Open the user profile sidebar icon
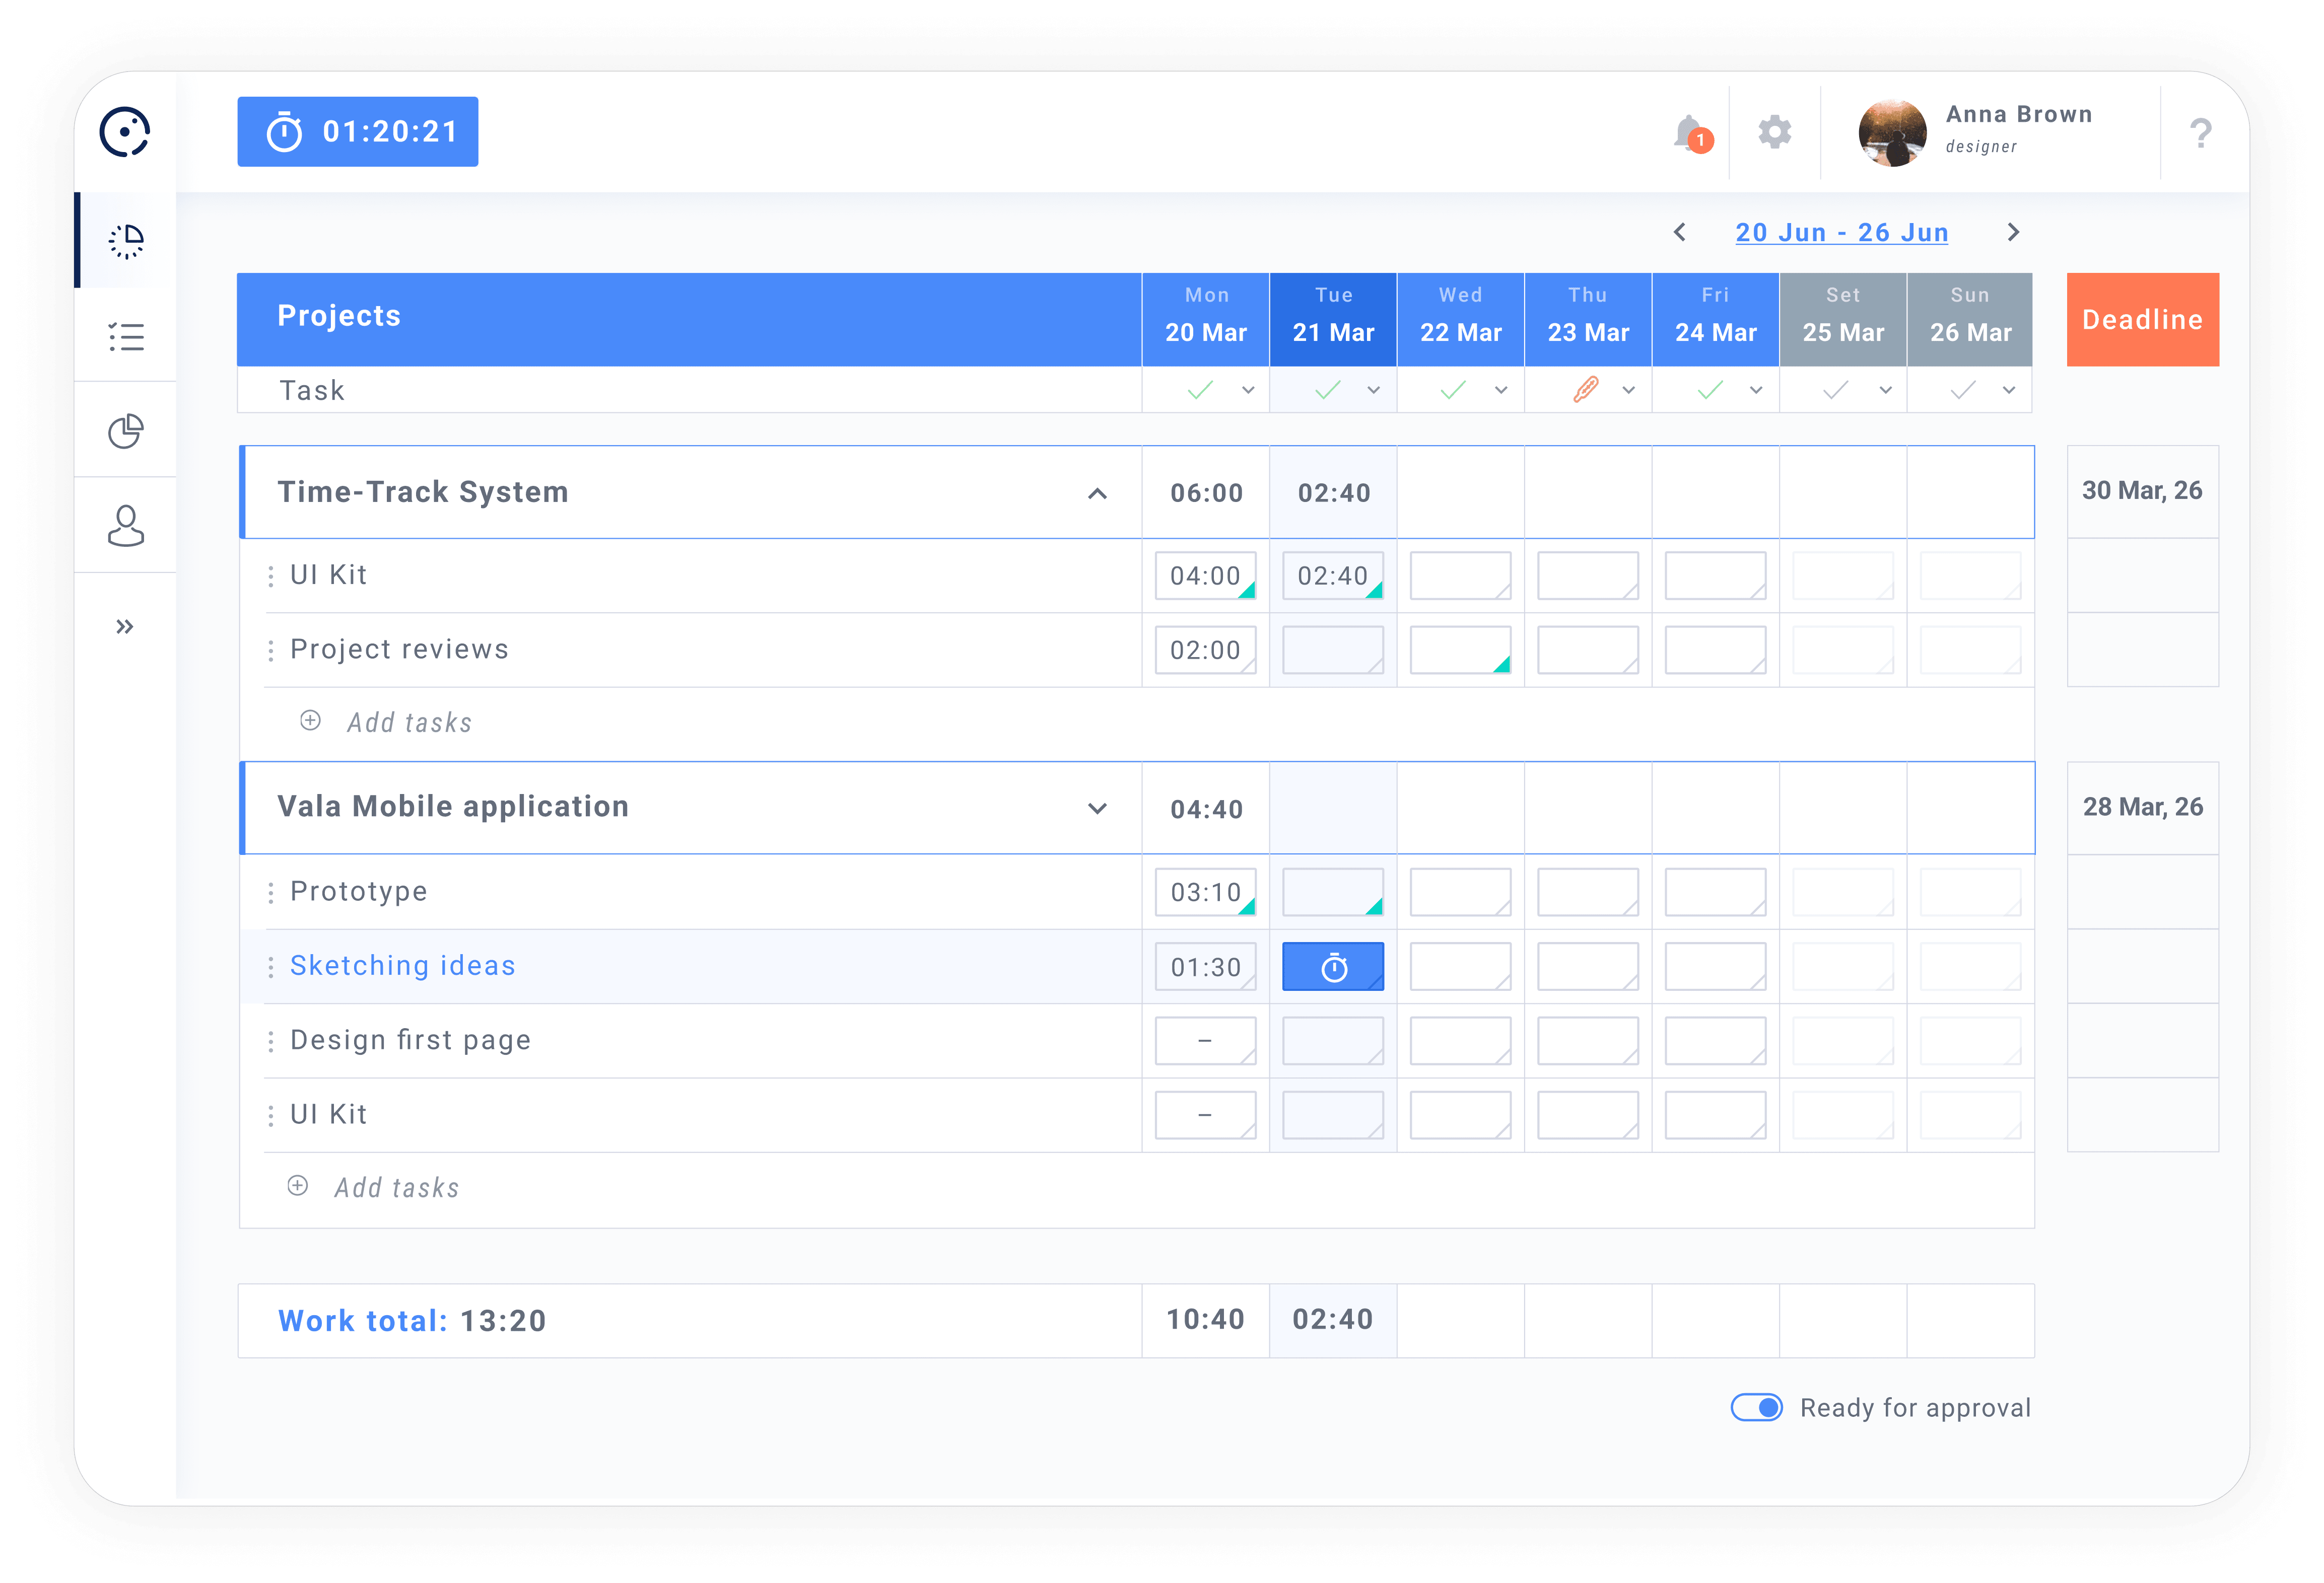 pyautogui.click(x=126, y=526)
